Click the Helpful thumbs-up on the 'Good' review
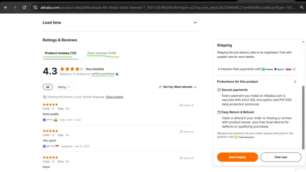The height and width of the screenshot is (172, 306). 187,158
